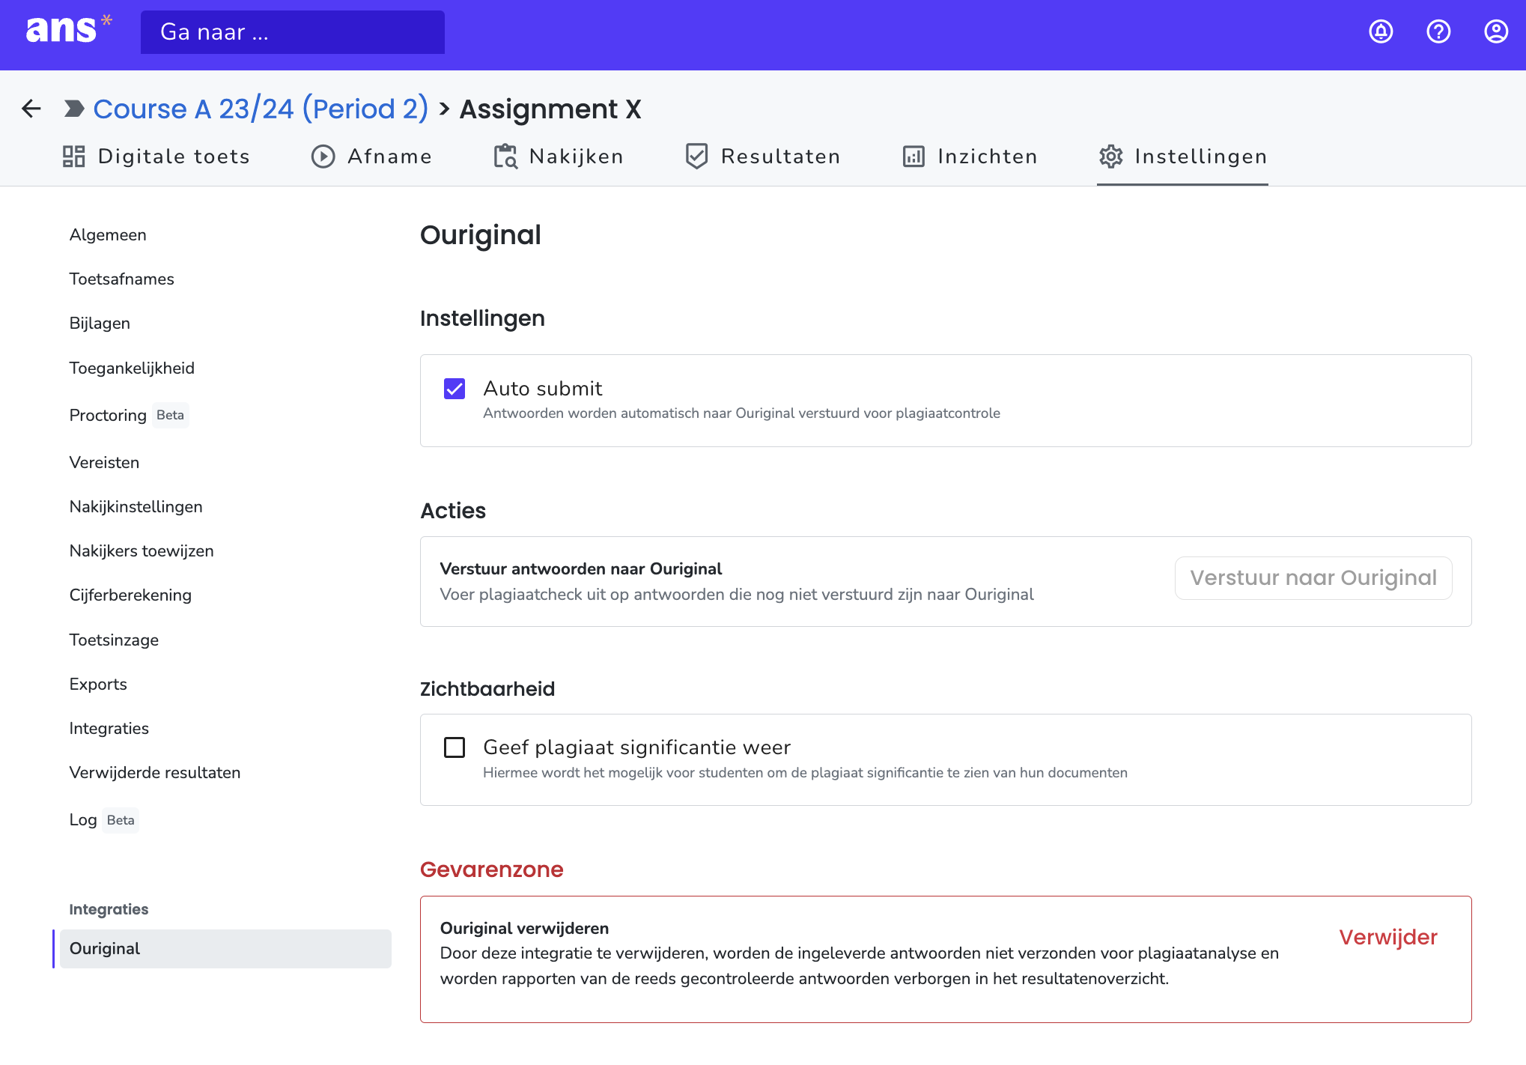Click the Auto submit label text
The image size is (1526, 1065).
coord(543,389)
